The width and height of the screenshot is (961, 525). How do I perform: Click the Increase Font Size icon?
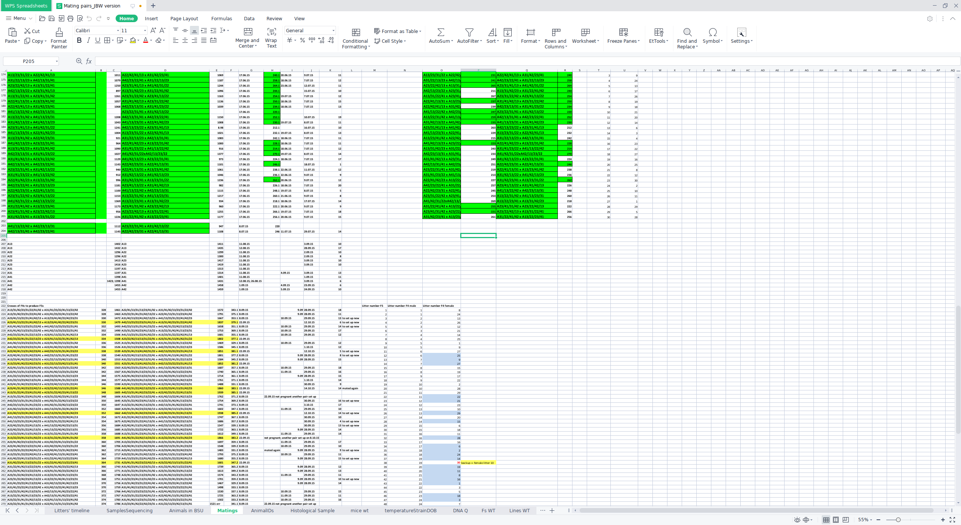tap(153, 30)
